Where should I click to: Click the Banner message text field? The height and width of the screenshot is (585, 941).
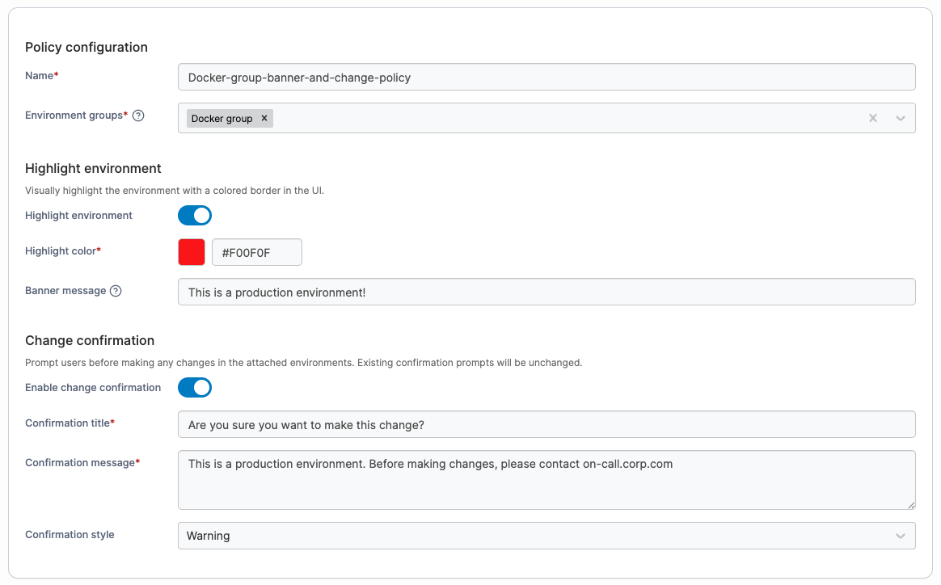pos(546,292)
